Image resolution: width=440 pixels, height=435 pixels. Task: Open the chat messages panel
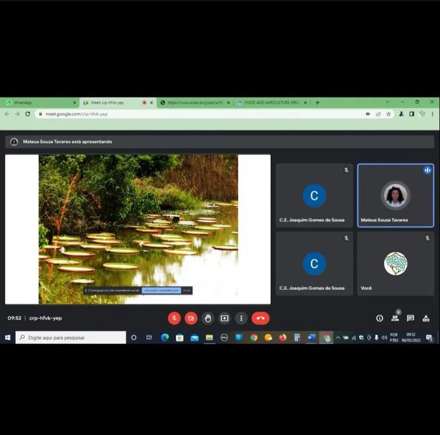click(x=410, y=318)
